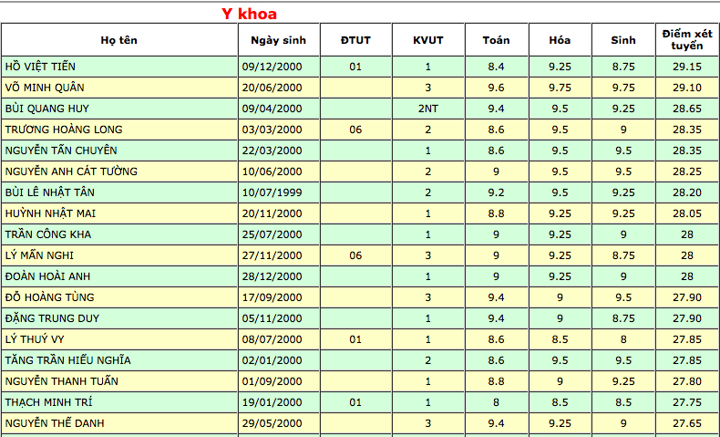Image resolution: width=720 pixels, height=437 pixels.
Task: Select the 'Sinh' column header
Action: (x=623, y=40)
